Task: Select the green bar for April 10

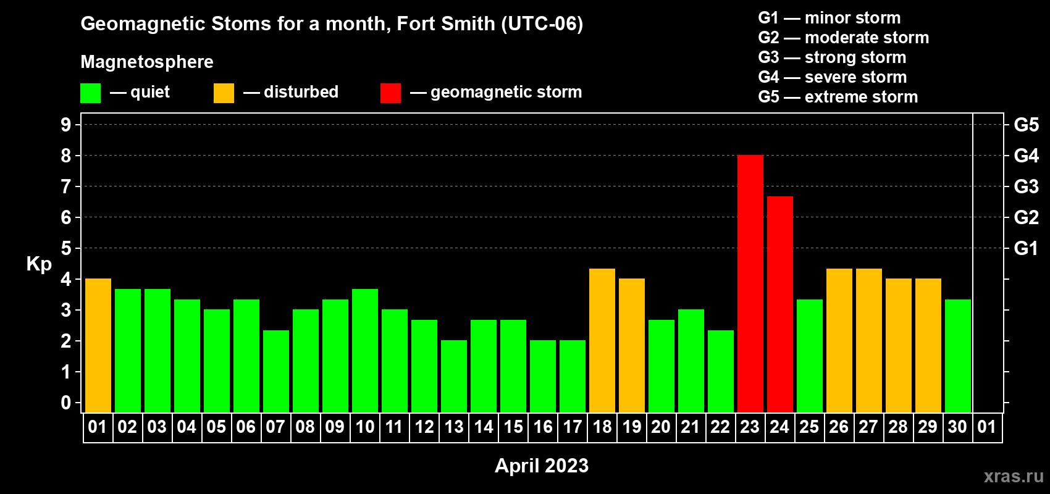Action: 365,351
